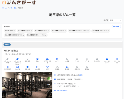Viewport: 124px width, 99px height.
Task: Click the Web退会 exit icon
Action: tap(37, 67)
